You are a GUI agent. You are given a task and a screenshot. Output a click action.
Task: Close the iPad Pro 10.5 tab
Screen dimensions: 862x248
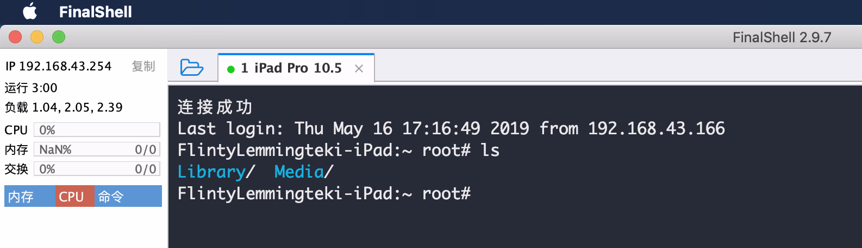click(359, 68)
